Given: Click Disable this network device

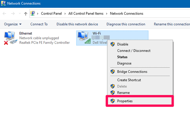Looking at the screenshot, I should (x=77, y=24).
